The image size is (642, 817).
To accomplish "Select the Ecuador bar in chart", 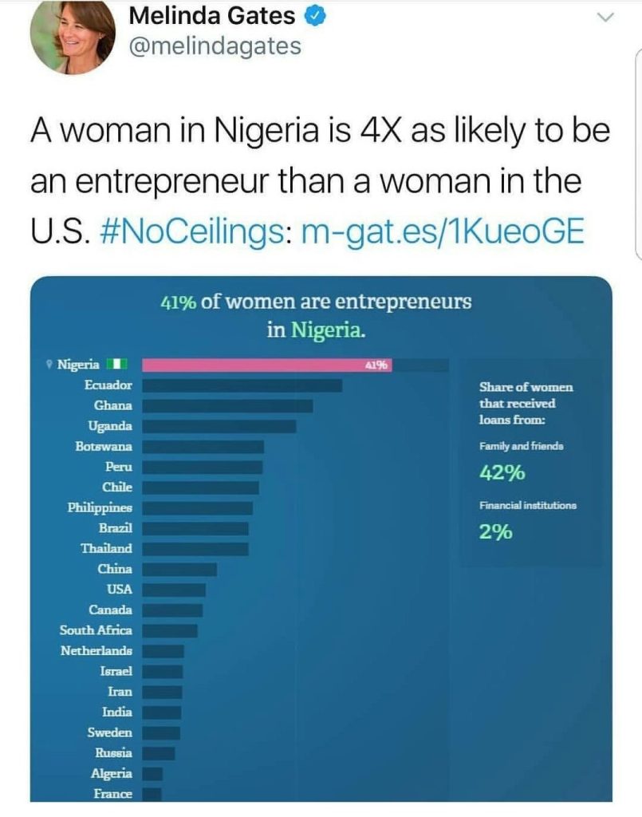I will 242,385.
